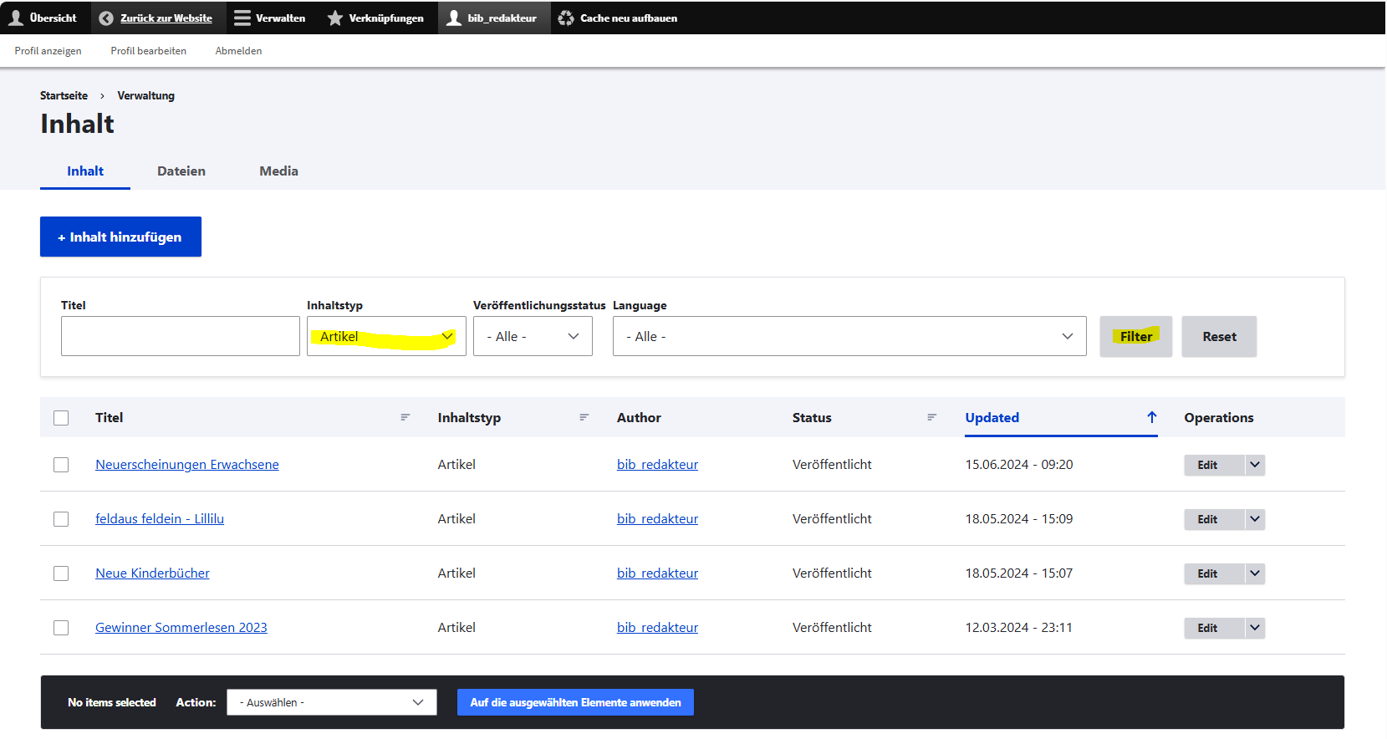Switch to the Dateien tab
This screenshot has width=1387, height=739.
click(181, 171)
